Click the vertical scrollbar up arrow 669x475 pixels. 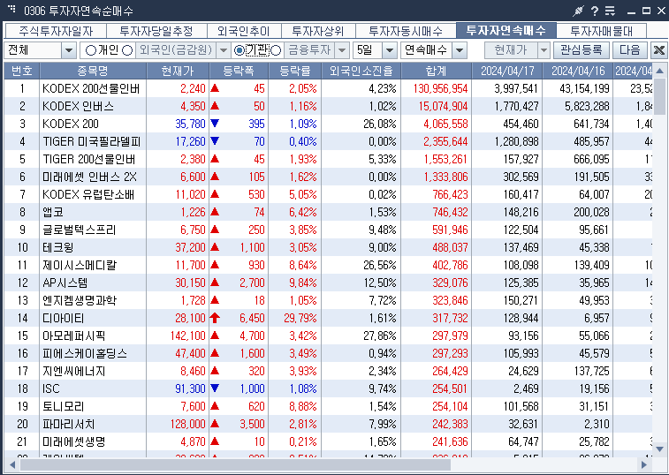coord(659,71)
